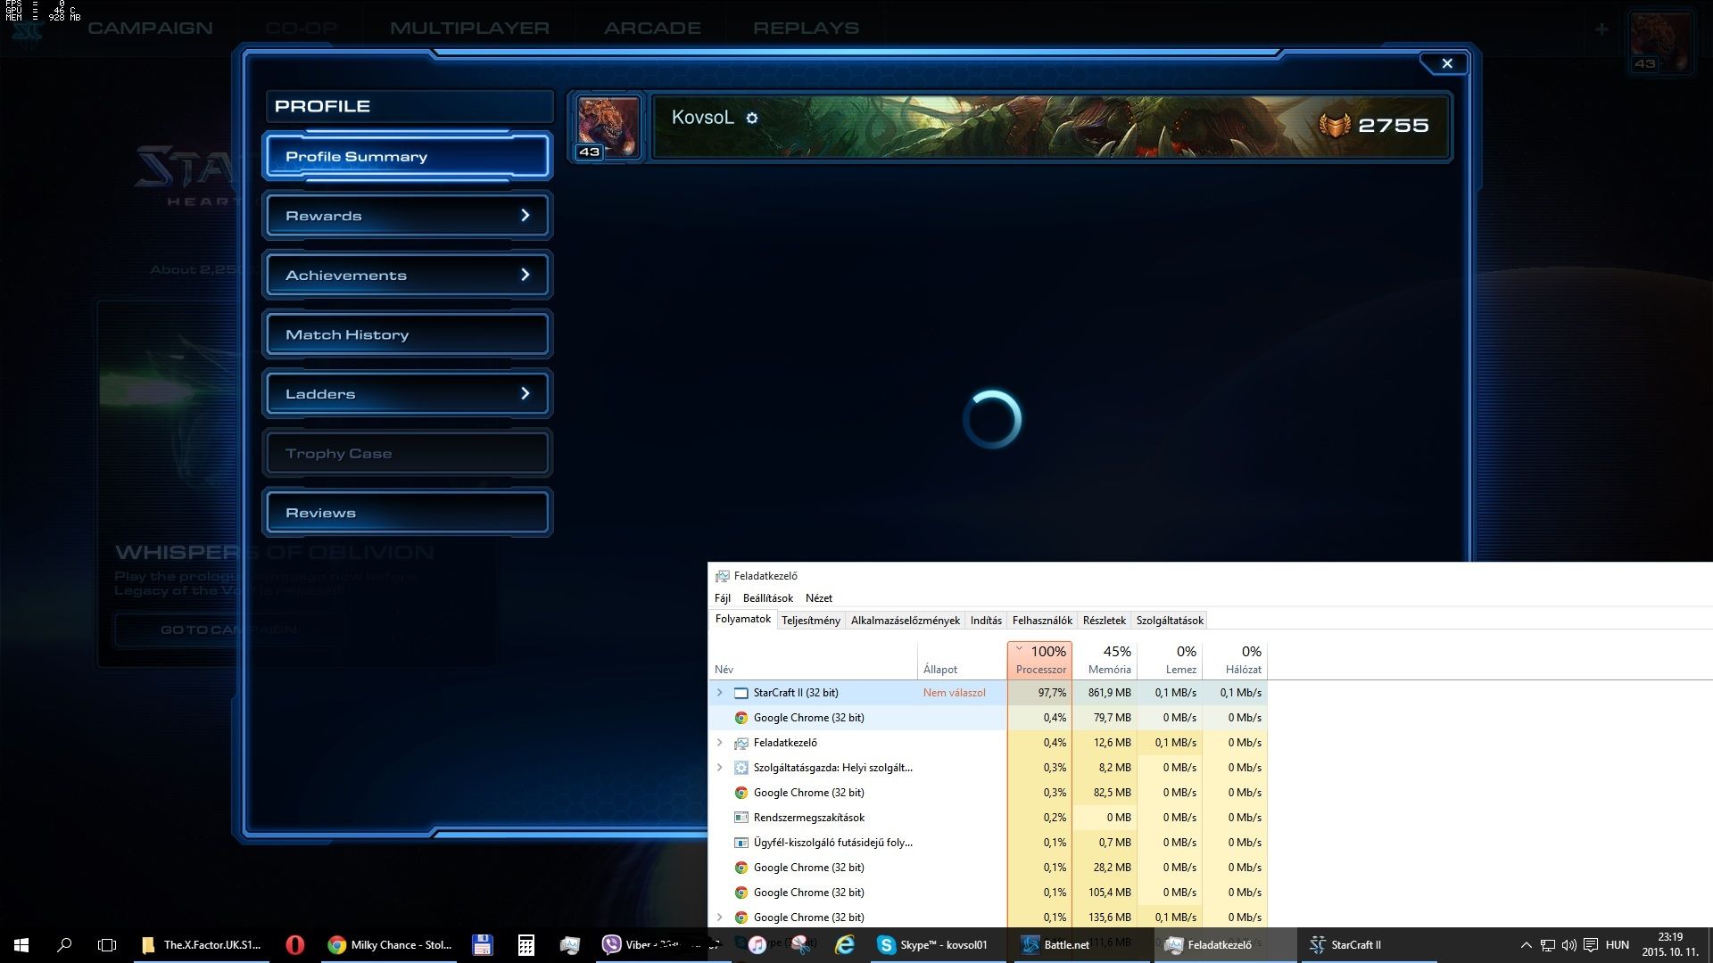Open the Match History section
Screen dimensions: 1713x963
(x=408, y=334)
